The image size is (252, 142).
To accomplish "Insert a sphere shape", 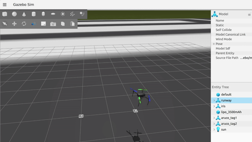I will click(x=14, y=14).
